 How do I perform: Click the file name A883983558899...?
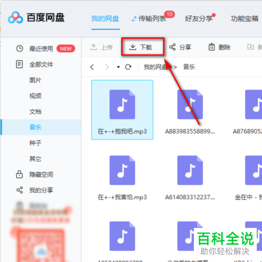190,132
